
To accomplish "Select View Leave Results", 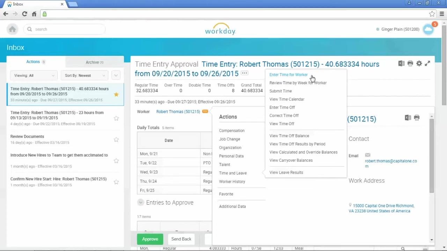I will click(x=286, y=173).
